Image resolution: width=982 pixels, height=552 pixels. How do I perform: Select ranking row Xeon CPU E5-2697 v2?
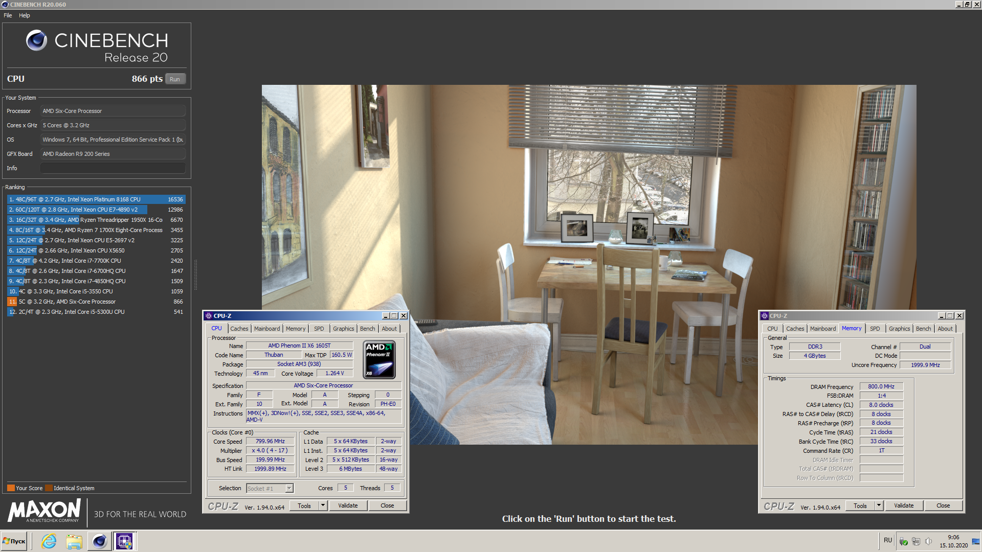[96, 240]
